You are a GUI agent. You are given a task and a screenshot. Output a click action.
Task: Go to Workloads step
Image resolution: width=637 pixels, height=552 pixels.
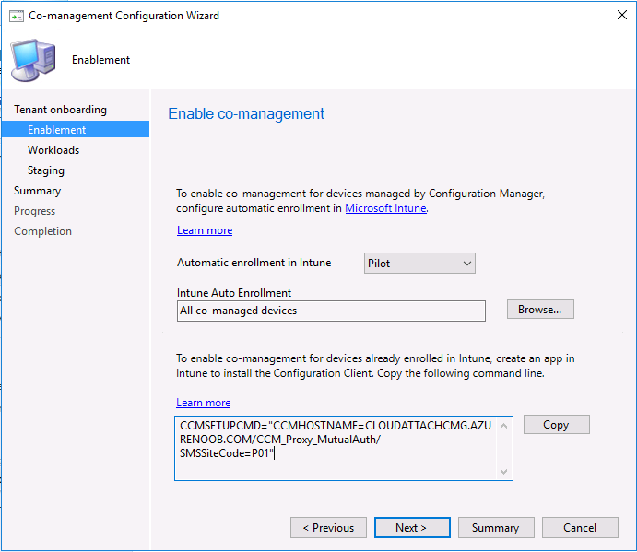click(x=53, y=150)
